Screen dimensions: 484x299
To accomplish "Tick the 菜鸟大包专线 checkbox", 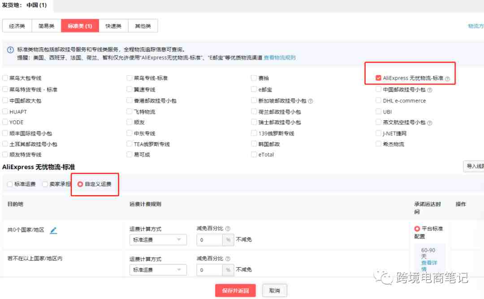I will (x=5, y=78).
